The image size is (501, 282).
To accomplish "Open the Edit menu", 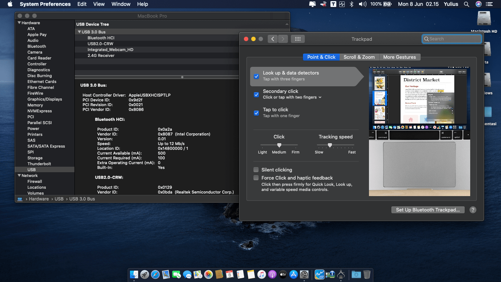I will coord(82,4).
